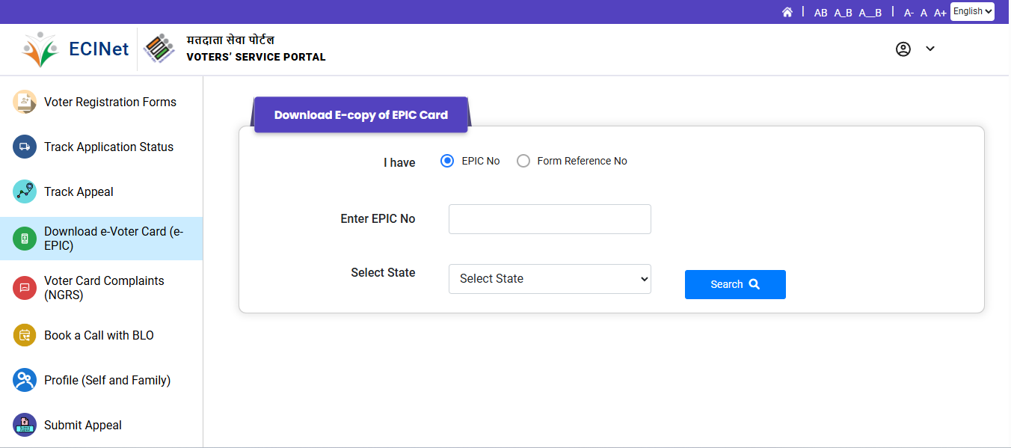Open the Select State dropdown
1011x448 pixels.
[x=550, y=278]
